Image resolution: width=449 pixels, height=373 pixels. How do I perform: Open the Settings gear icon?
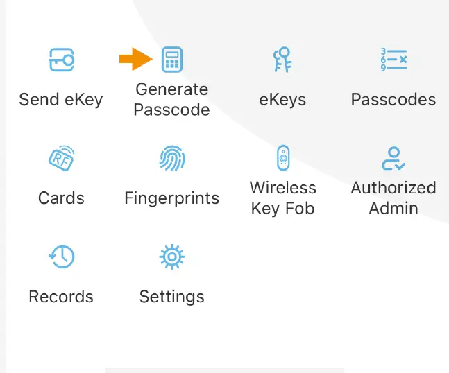[171, 257]
